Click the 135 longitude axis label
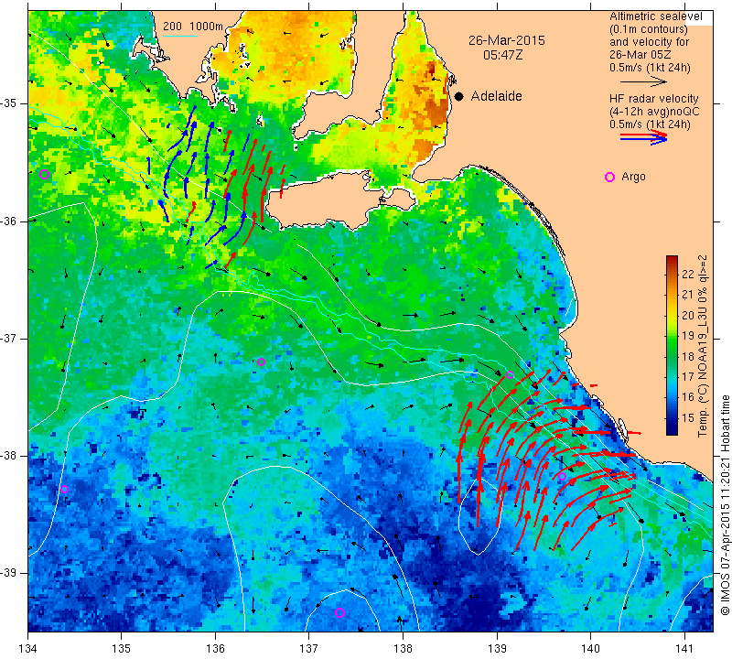The image size is (732, 659). click(122, 648)
